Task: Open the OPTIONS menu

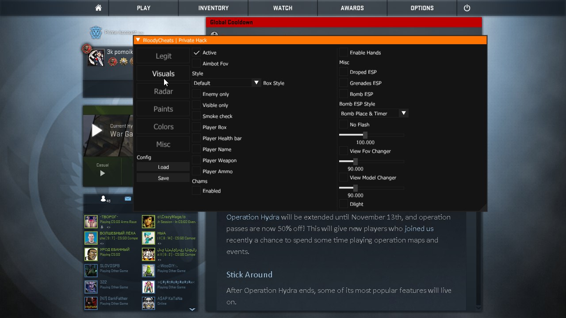Action: (x=422, y=8)
